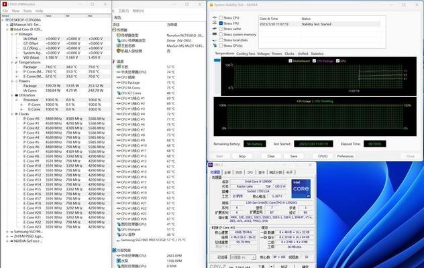This screenshot has height=268, width=424.
Task: Click the Clocks icon in HWMonitor tree
Action: [16, 114]
